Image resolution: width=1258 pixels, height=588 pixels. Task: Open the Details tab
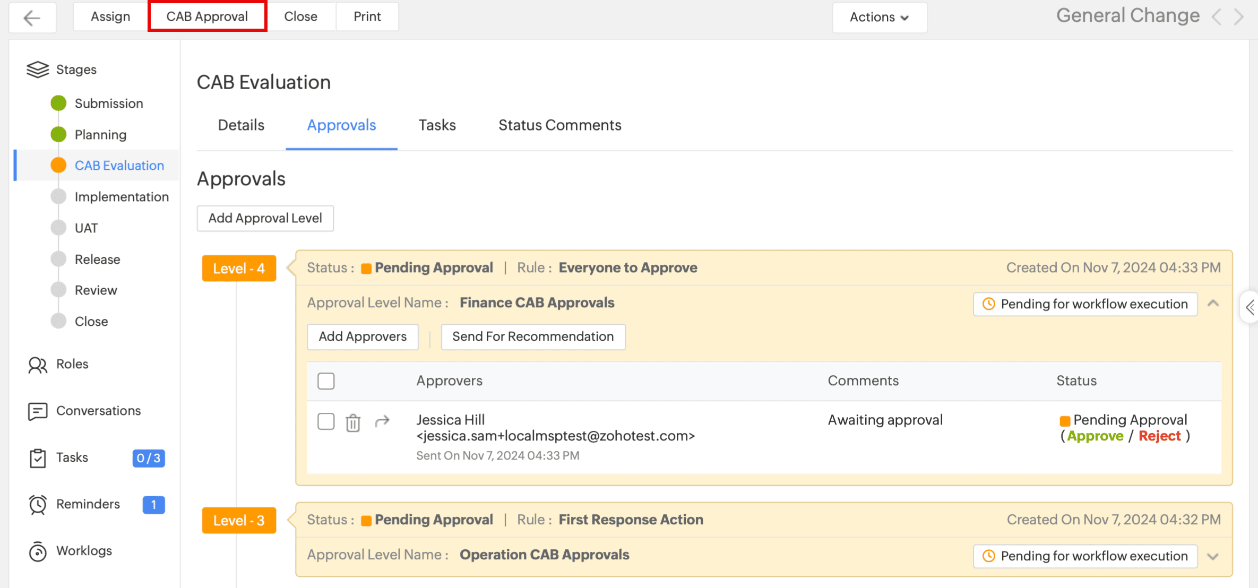pos(241,125)
